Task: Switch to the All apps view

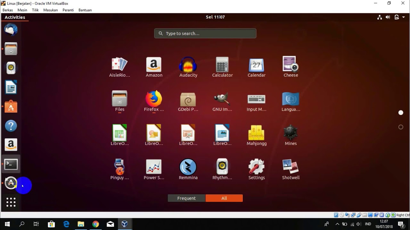Action: pos(224,198)
